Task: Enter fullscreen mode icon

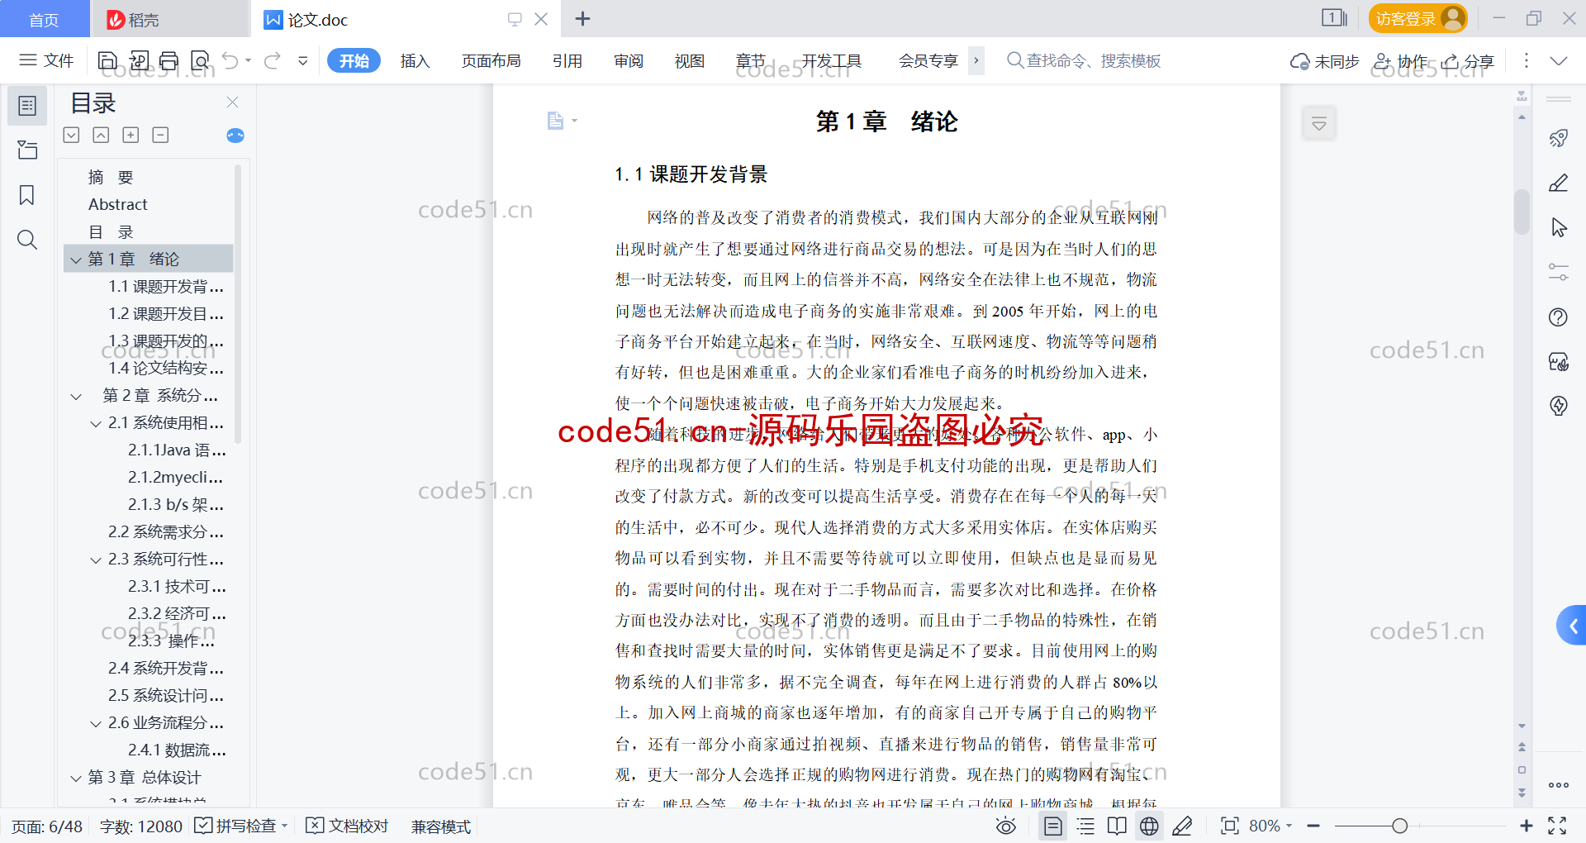Action: pos(1557,826)
